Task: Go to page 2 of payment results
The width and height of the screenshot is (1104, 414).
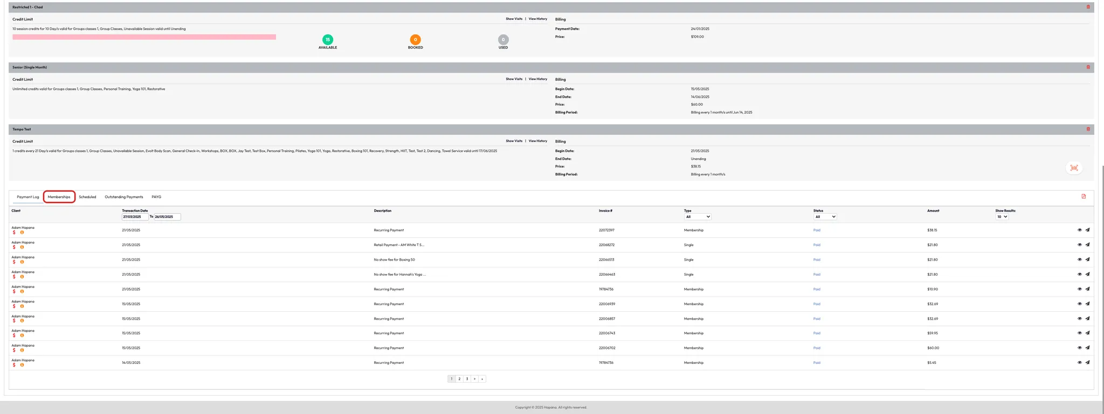Action: coord(459,379)
